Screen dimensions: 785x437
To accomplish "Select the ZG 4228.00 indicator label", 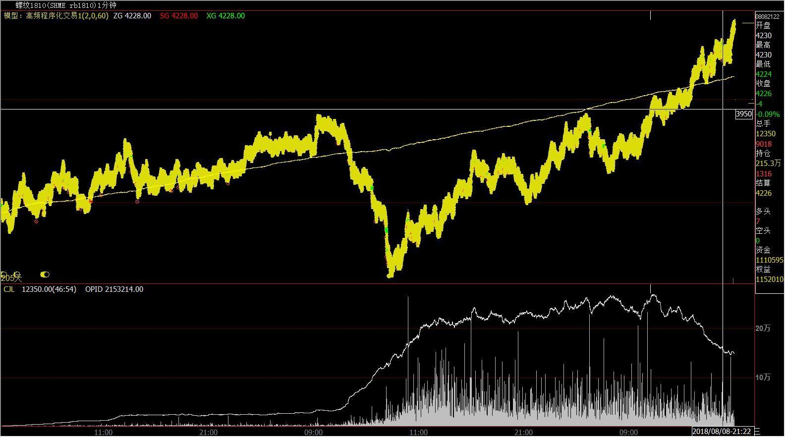I will pyautogui.click(x=132, y=16).
